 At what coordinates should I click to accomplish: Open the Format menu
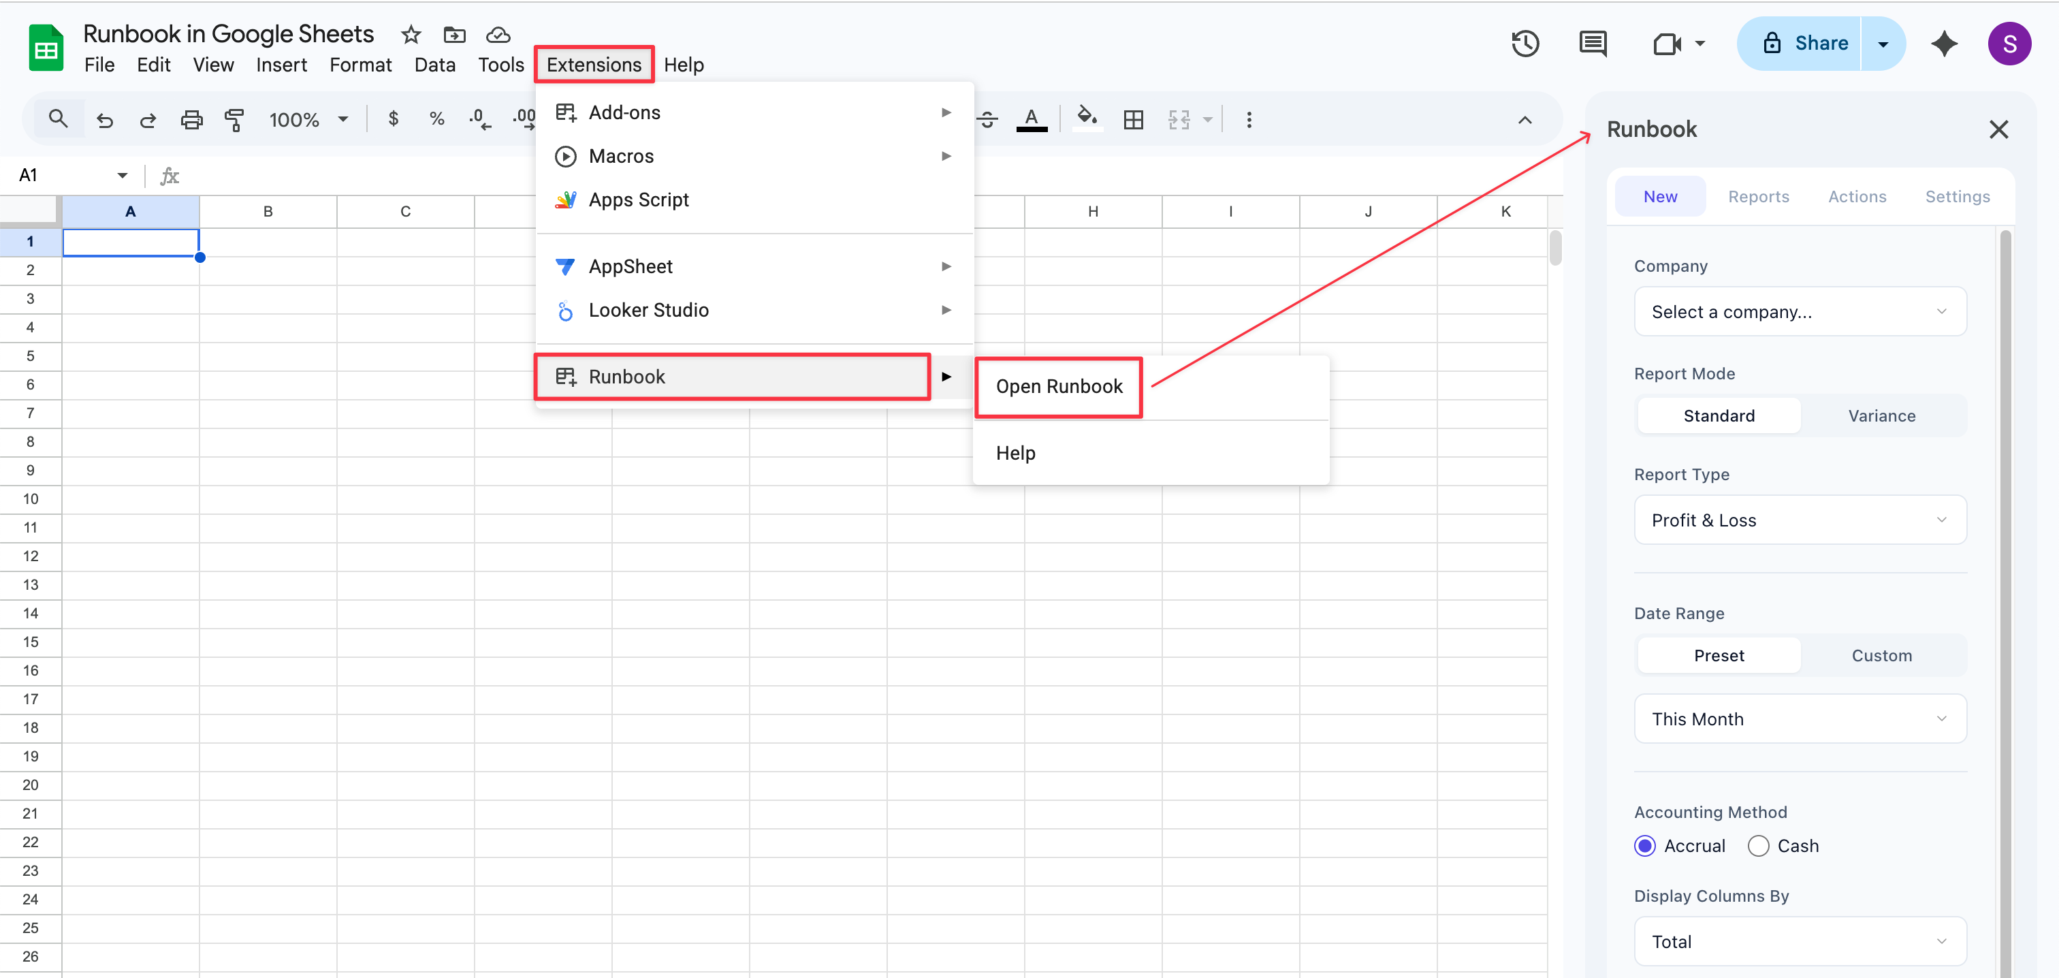(360, 64)
